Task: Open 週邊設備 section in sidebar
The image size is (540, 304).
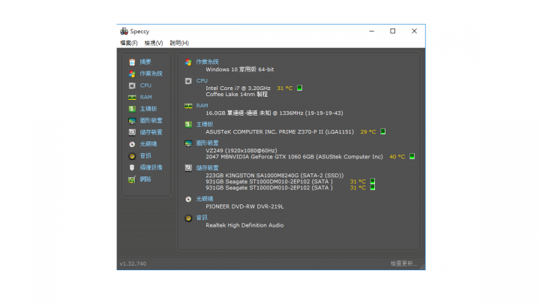Action: coord(151,167)
